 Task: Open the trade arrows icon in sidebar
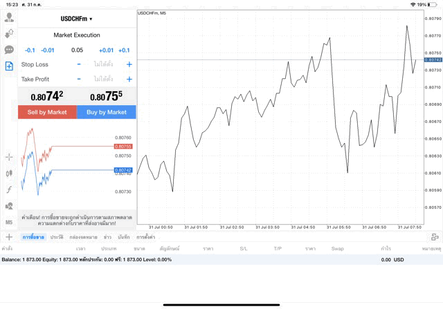tap(9, 34)
